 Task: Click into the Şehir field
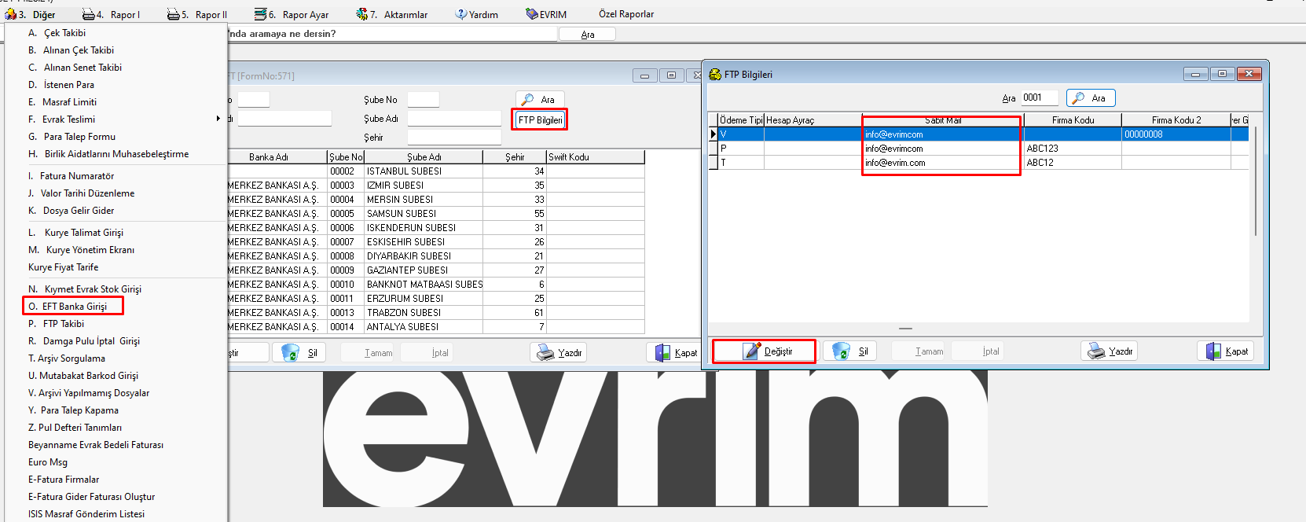(x=454, y=137)
